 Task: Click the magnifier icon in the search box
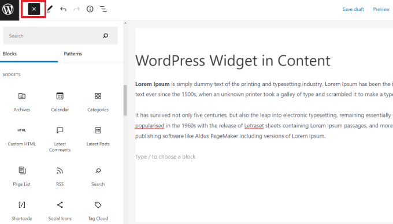pos(106,36)
